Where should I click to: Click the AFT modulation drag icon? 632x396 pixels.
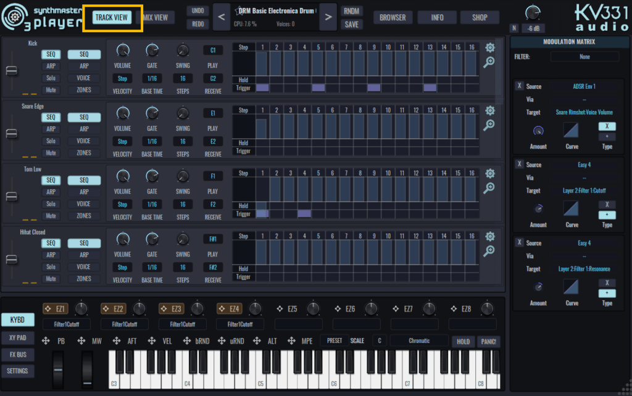pos(117,341)
